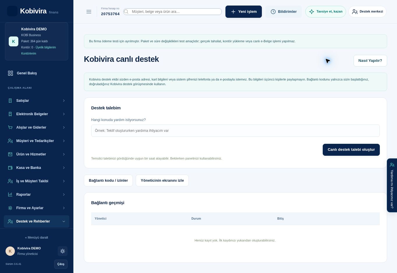Screen dimensions: 397x273
Task: Follow the Üyelik bilgilerim link
Action: 46,48
